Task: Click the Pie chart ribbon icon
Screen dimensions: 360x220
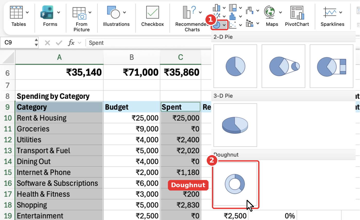Action: (217, 25)
